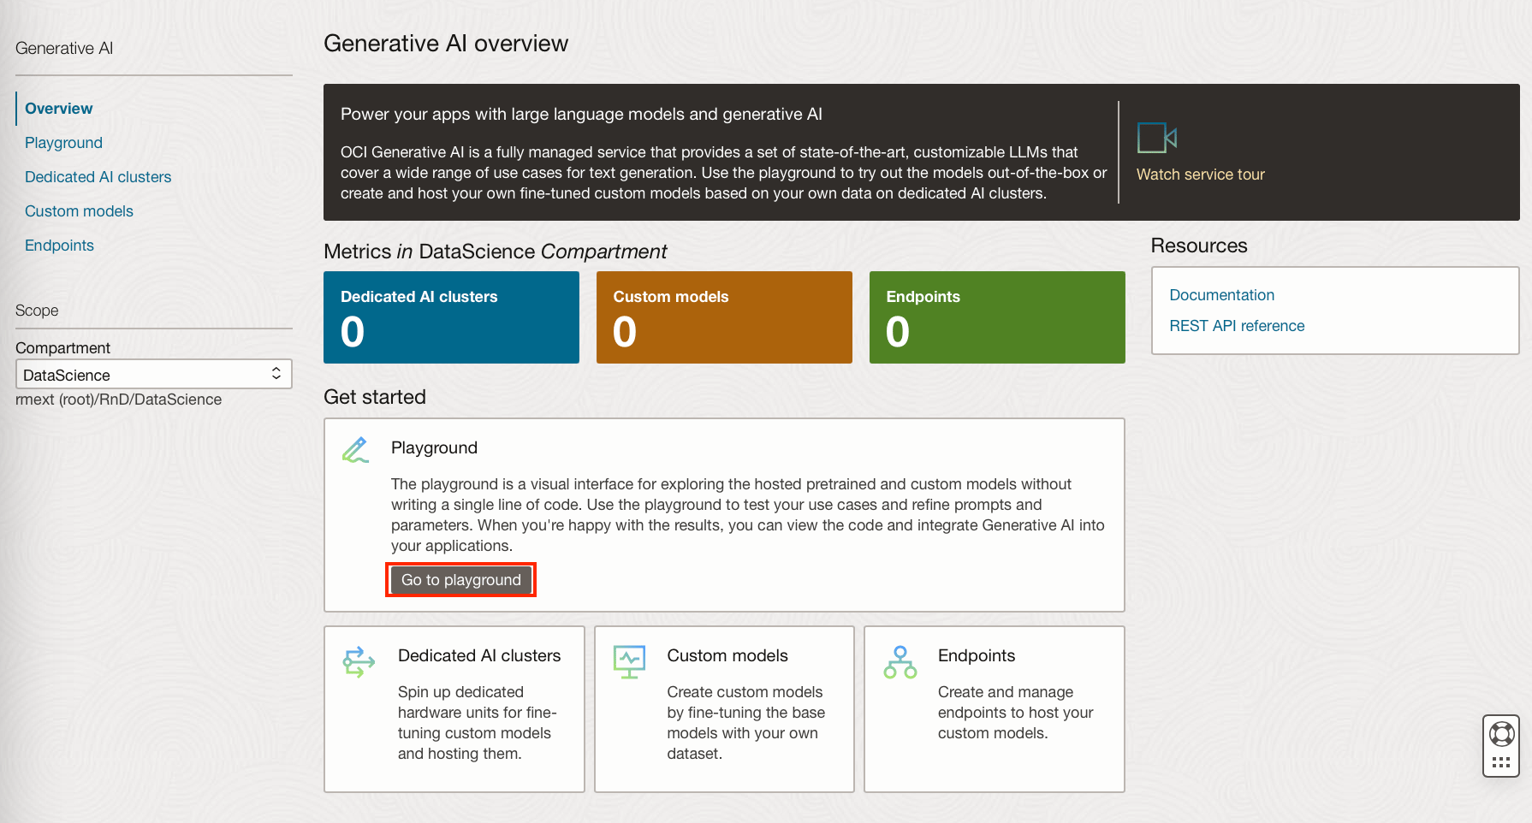The width and height of the screenshot is (1532, 823).
Task: Click the Watch service tour camera icon
Action: [x=1157, y=137]
